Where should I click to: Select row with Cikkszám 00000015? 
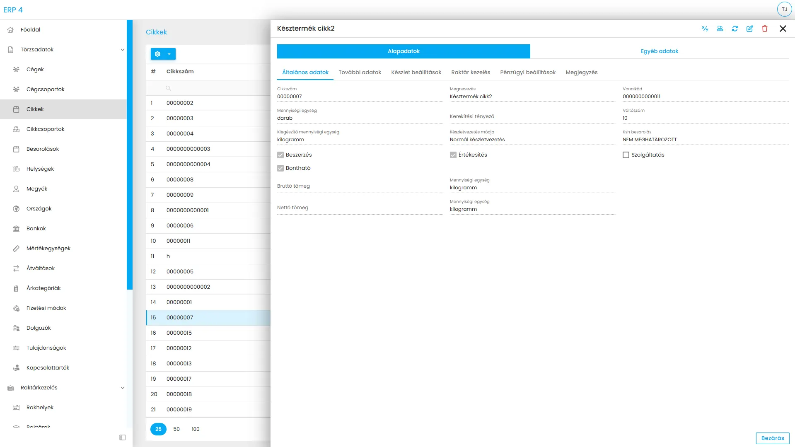tap(179, 333)
